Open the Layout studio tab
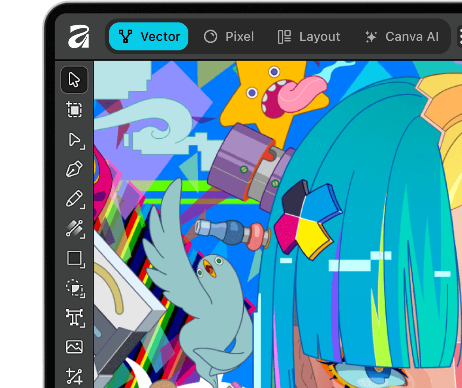The width and height of the screenshot is (462, 388). [x=309, y=37]
